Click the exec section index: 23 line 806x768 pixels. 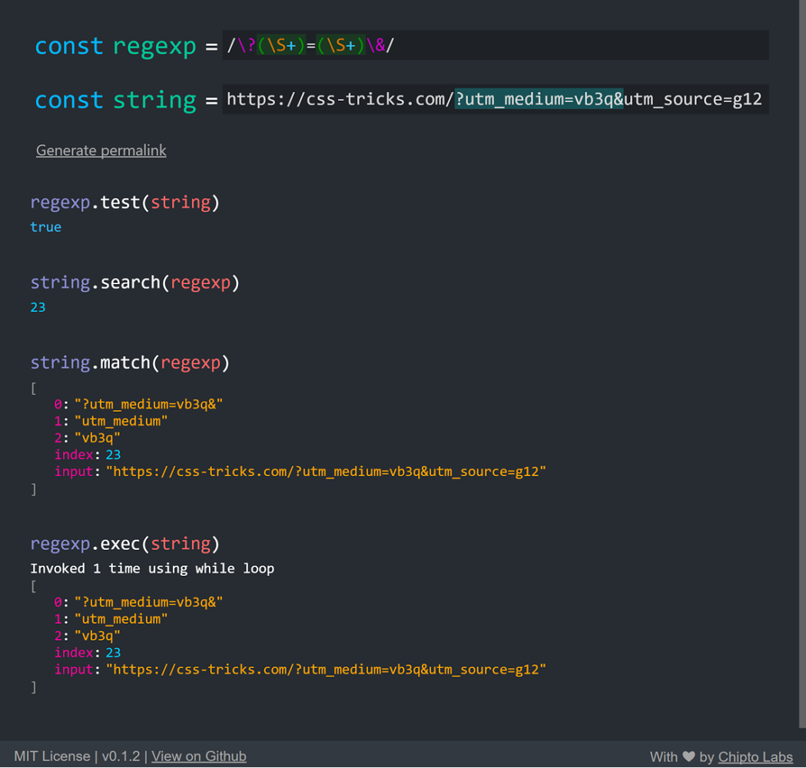point(88,652)
